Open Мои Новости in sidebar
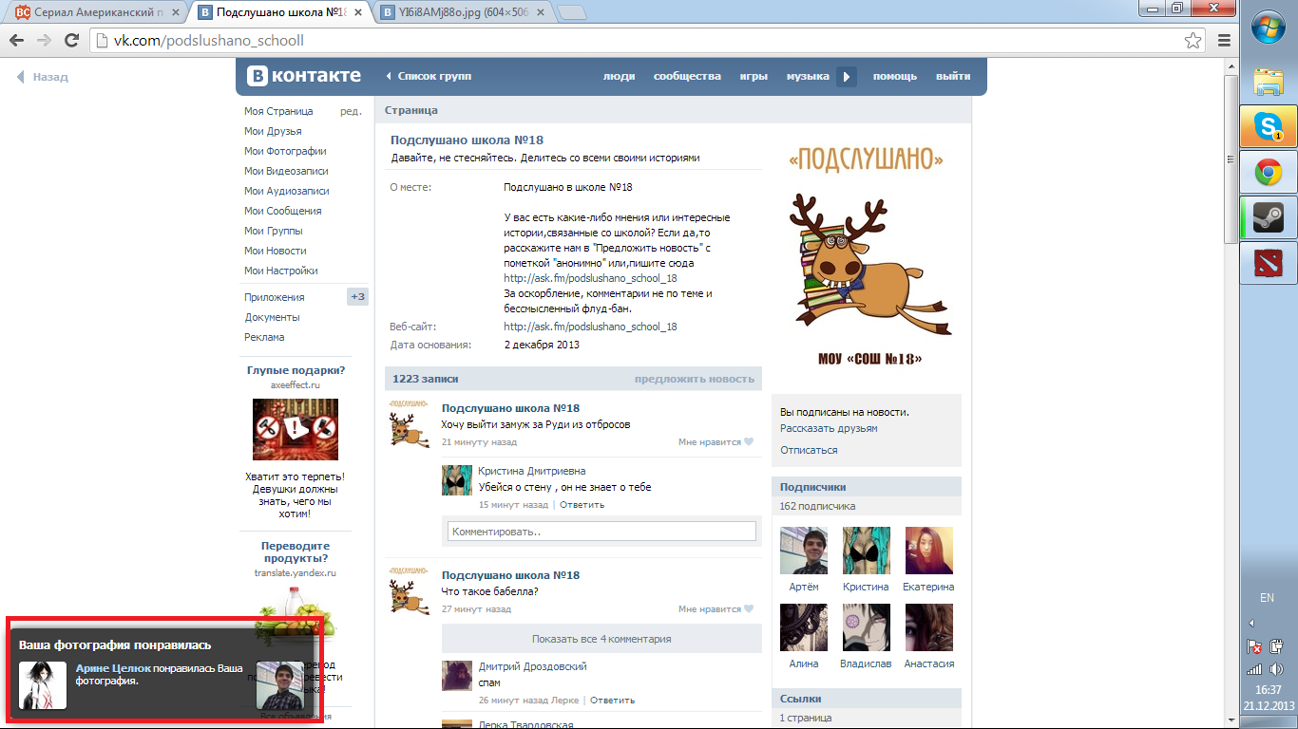This screenshot has width=1298, height=729. [275, 251]
